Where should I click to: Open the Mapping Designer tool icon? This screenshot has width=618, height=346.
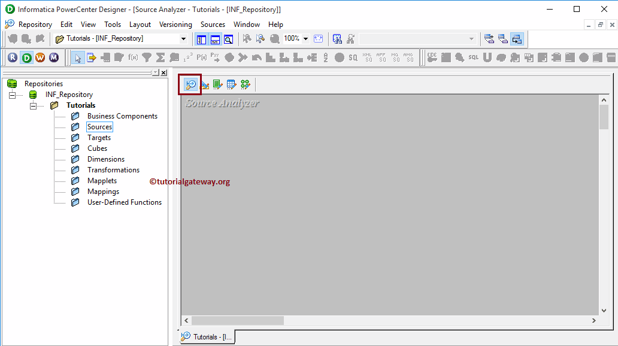point(245,84)
